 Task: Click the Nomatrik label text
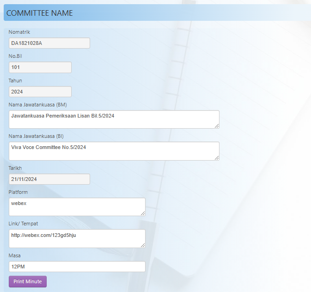(19, 32)
